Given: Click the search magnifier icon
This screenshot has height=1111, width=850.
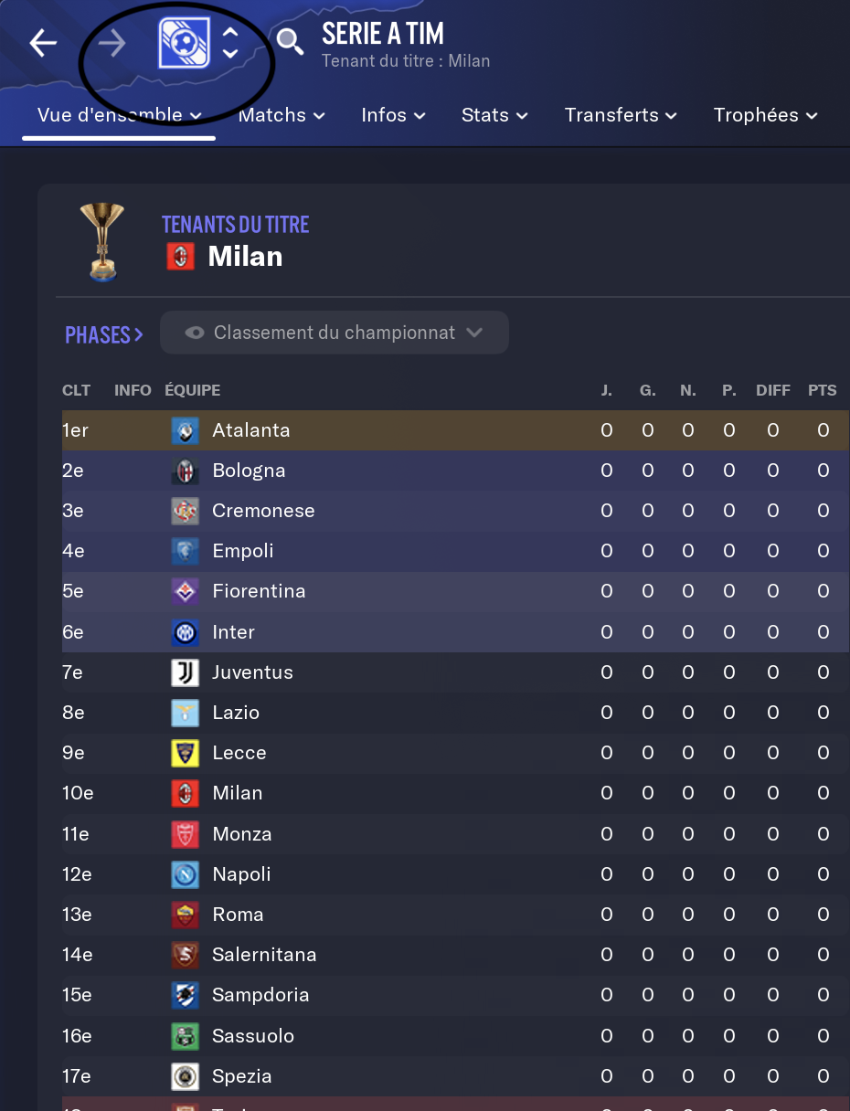Looking at the screenshot, I should click(290, 41).
